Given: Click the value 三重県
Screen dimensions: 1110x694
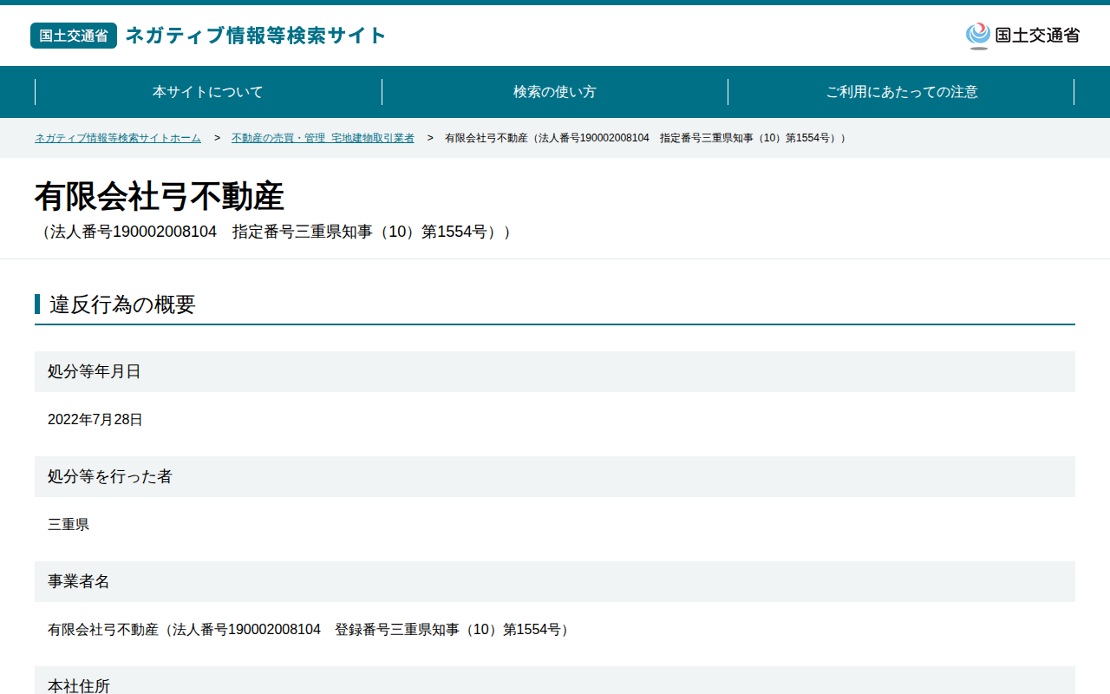Looking at the screenshot, I should click(x=69, y=525).
